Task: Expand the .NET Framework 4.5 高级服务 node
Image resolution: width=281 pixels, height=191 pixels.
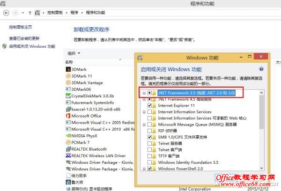Action: [144, 99]
